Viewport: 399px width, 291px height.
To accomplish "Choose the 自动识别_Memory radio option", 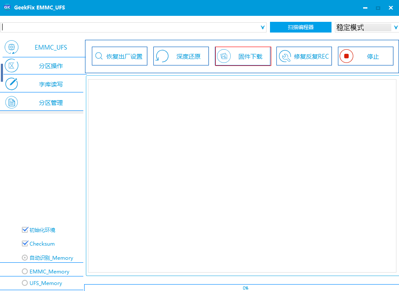I will point(25,258).
